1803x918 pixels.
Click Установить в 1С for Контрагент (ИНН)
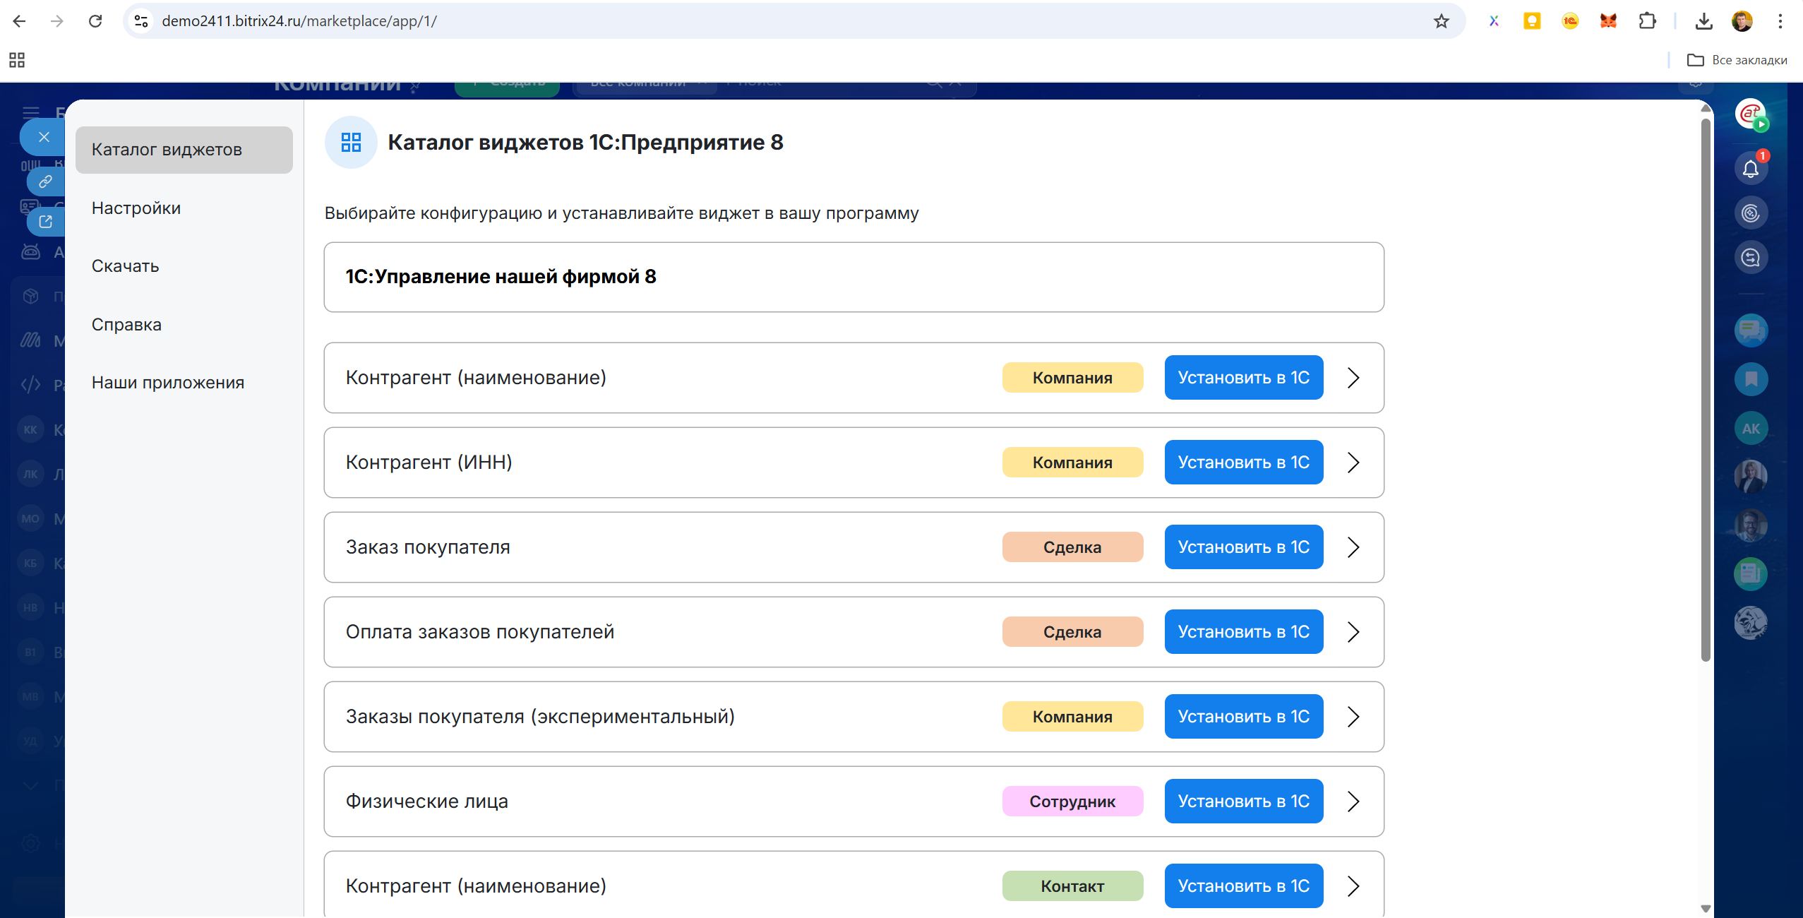1243,463
